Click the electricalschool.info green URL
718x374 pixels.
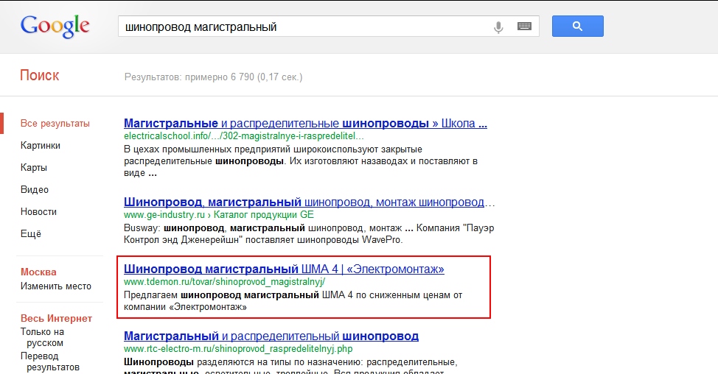[x=243, y=135]
